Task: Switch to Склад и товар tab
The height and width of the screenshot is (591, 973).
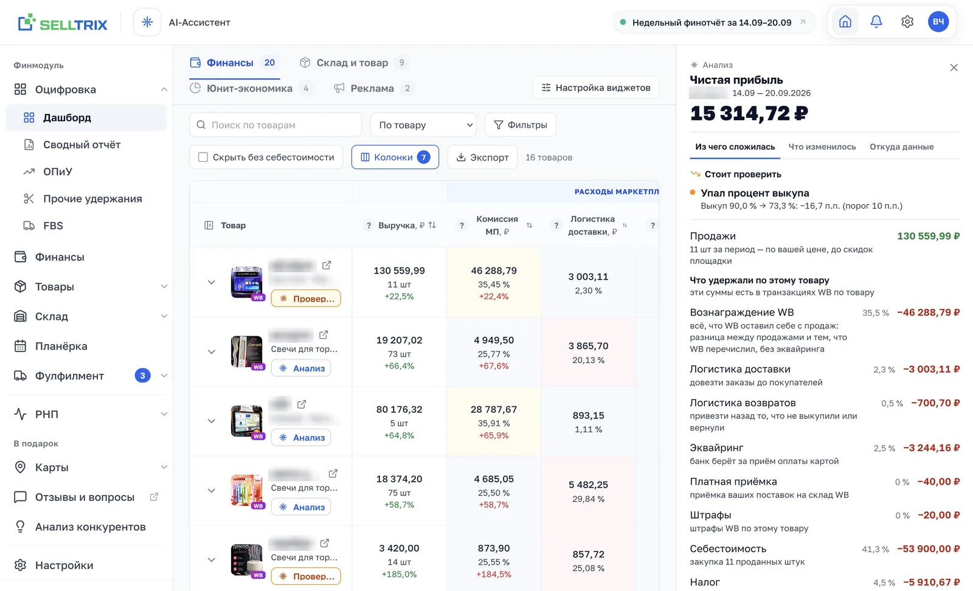Action: (x=354, y=63)
